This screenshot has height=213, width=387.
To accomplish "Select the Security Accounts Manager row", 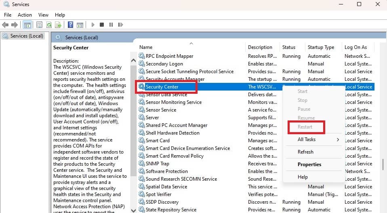I will (256, 79).
